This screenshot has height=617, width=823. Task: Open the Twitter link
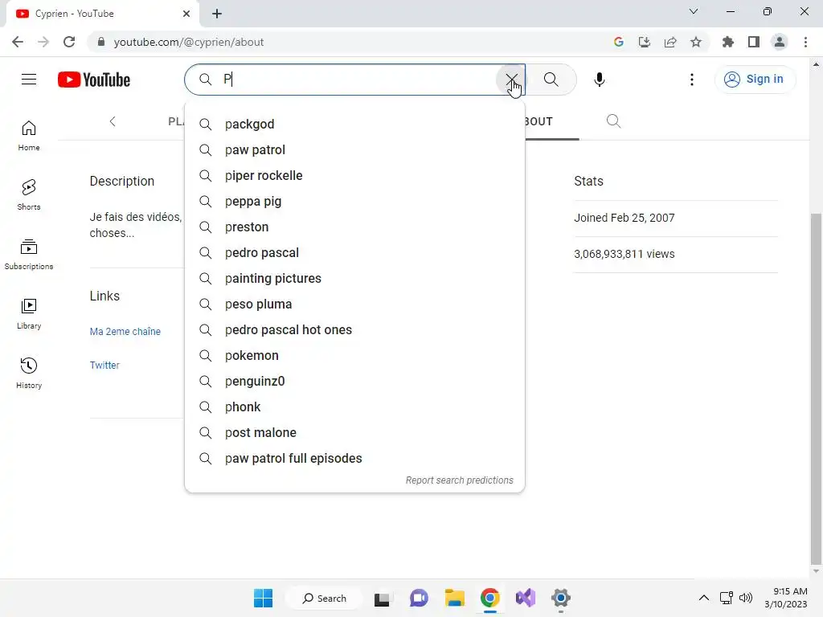pos(104,366)
